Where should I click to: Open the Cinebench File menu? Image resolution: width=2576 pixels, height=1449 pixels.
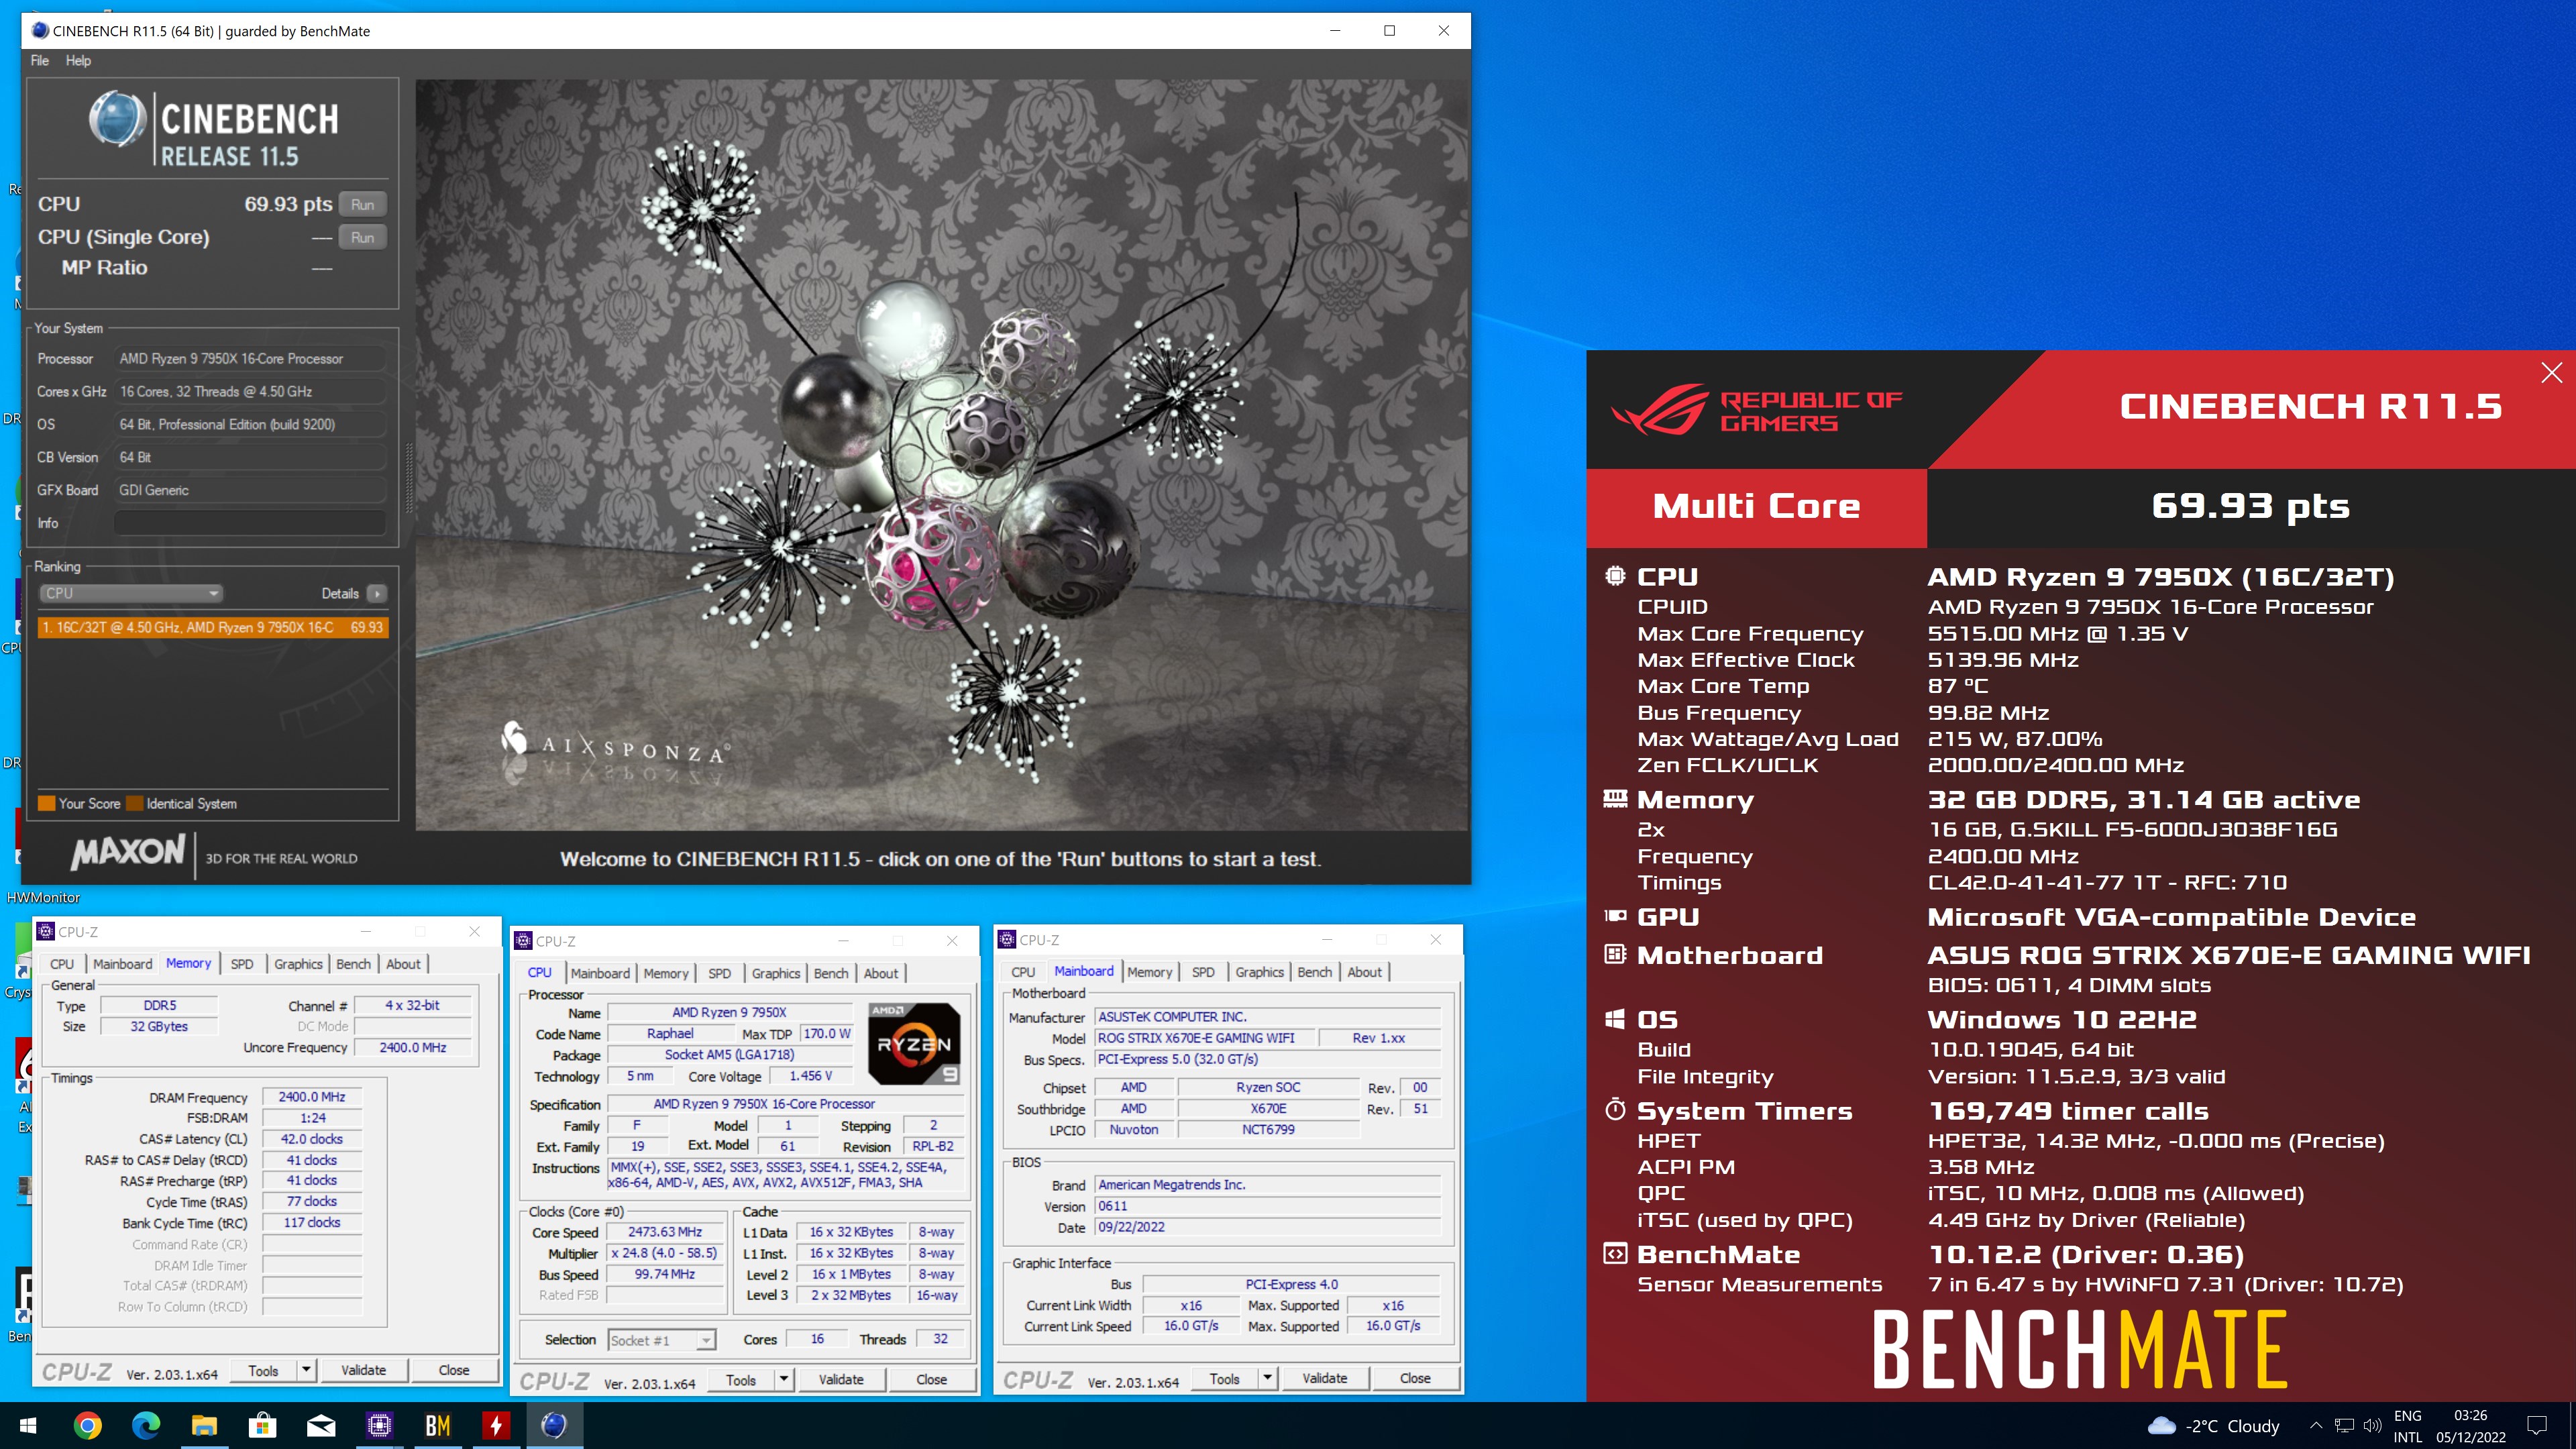(39, 60)
